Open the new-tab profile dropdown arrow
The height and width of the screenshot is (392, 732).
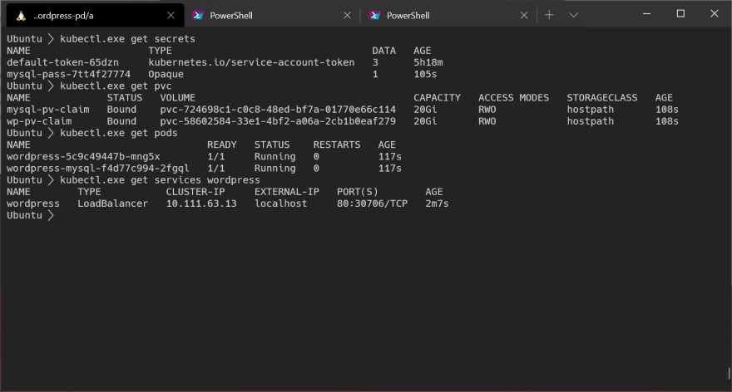pyautogui.click(x=574, y=15)
